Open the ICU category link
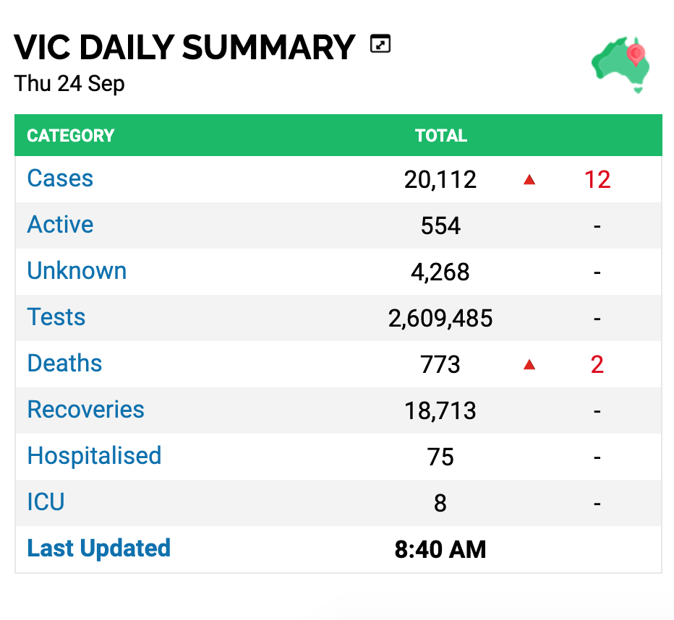The height and width of the screenshot is (620, 674). [x=46, y=502]
